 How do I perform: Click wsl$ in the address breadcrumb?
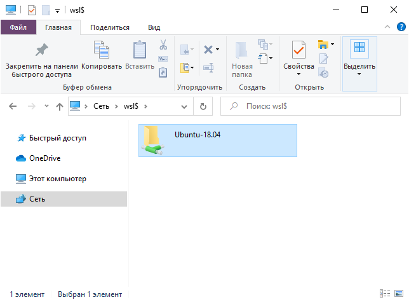coord(131,106)
